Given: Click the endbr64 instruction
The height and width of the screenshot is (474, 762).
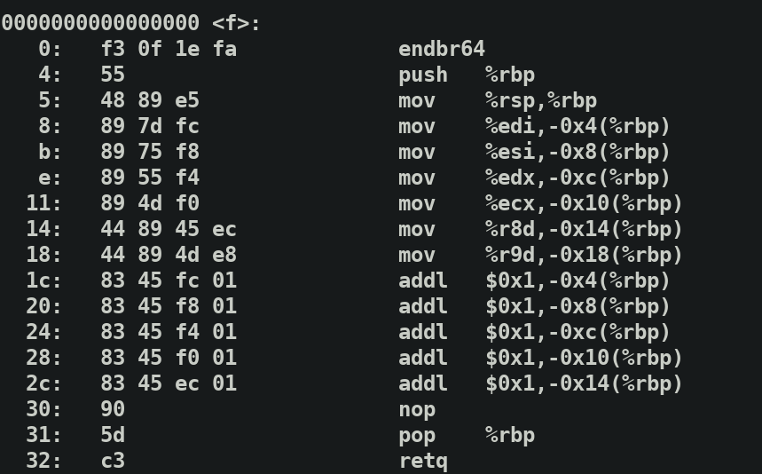Looking at the screenshot, I should pyautogui.click(x=441, y=49).
